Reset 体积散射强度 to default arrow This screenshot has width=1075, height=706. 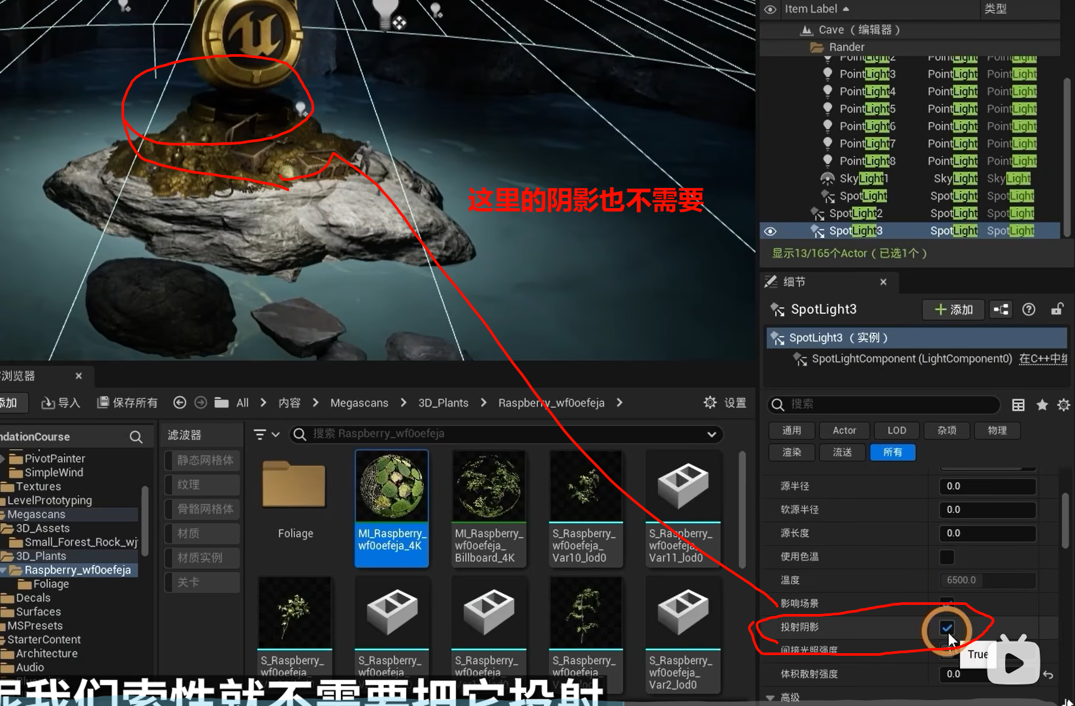coord(1048,675)
